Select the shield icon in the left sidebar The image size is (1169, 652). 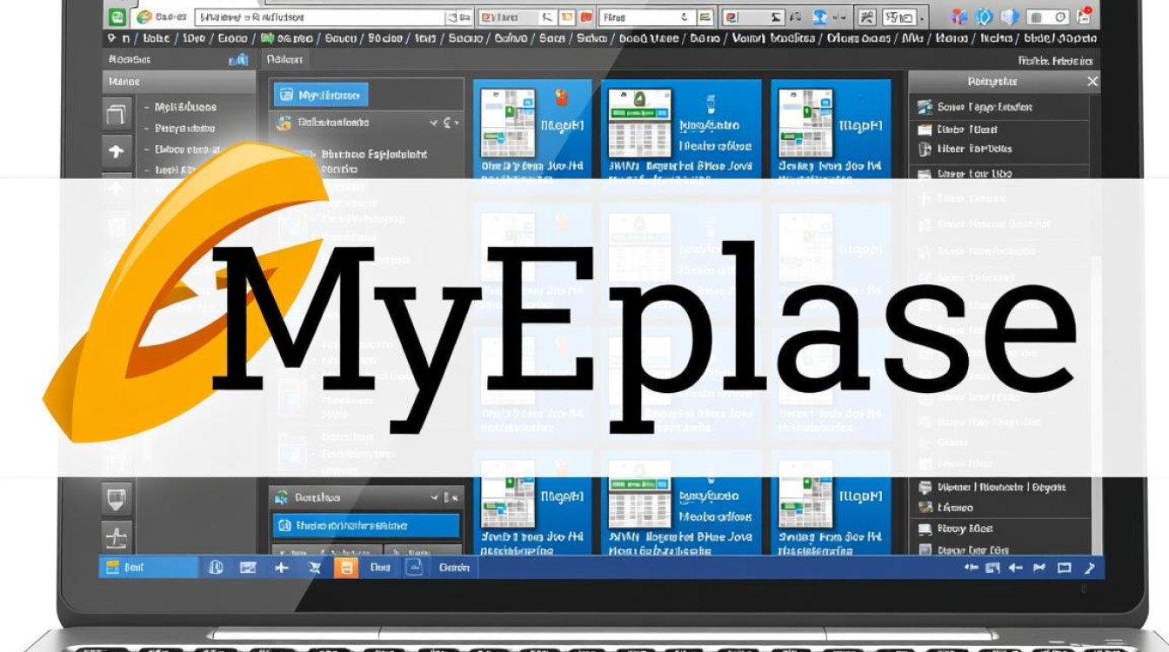[x=116, y=499]
